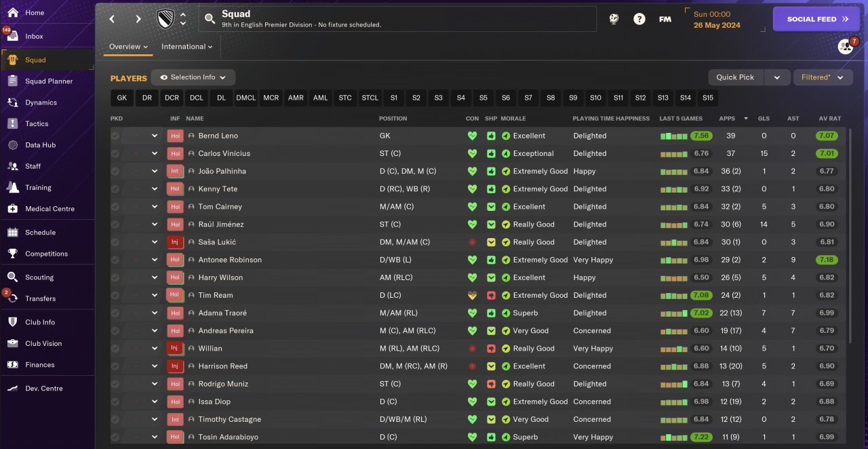Click the Medical Centre icon
Viewport: 868px width, 449px height.
(x=13, y=209)
